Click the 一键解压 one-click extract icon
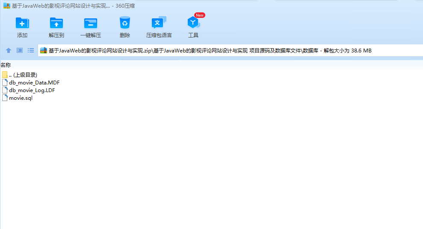 [91, 23]
